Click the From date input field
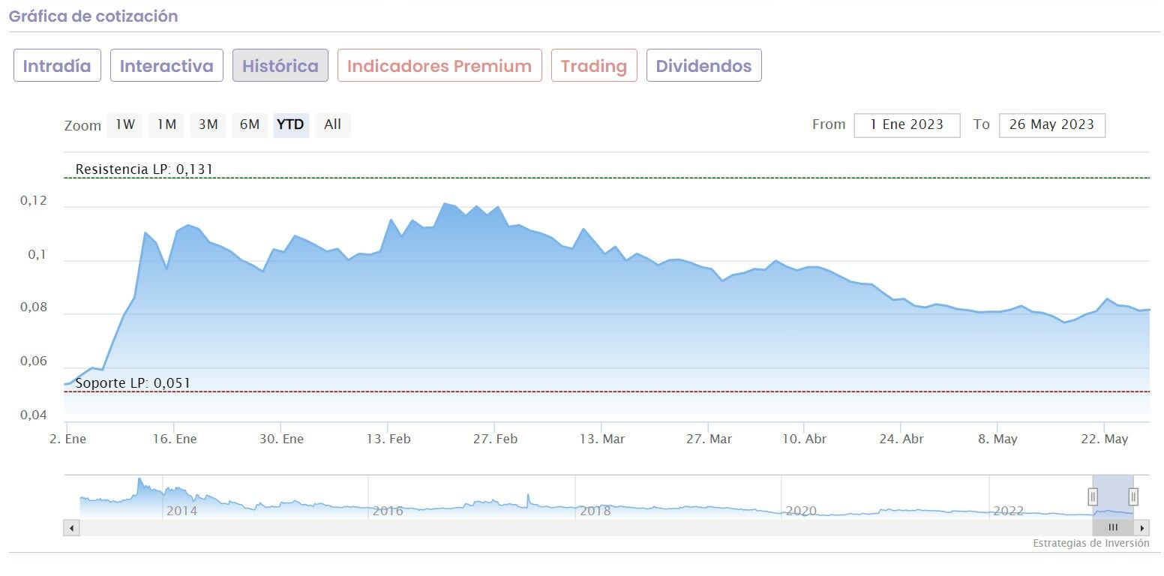Image resolution: width=1164 pixels, height=576 pixels. (907, 125)
